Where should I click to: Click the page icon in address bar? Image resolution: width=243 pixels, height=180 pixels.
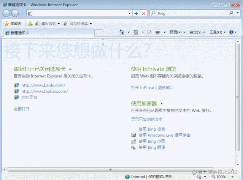(x=30, y=13)
